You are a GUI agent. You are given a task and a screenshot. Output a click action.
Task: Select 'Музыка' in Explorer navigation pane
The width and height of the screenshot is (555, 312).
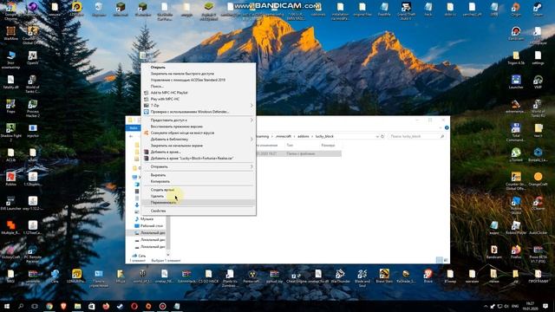click(147, 219)
